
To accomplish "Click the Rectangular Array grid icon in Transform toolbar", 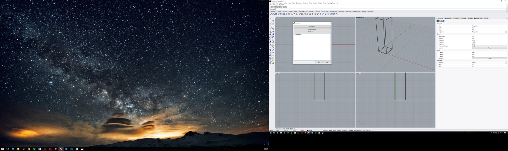I will click(302, 14).
